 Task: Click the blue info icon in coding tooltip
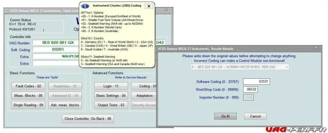pyautogui.click(x=85, y=6)
